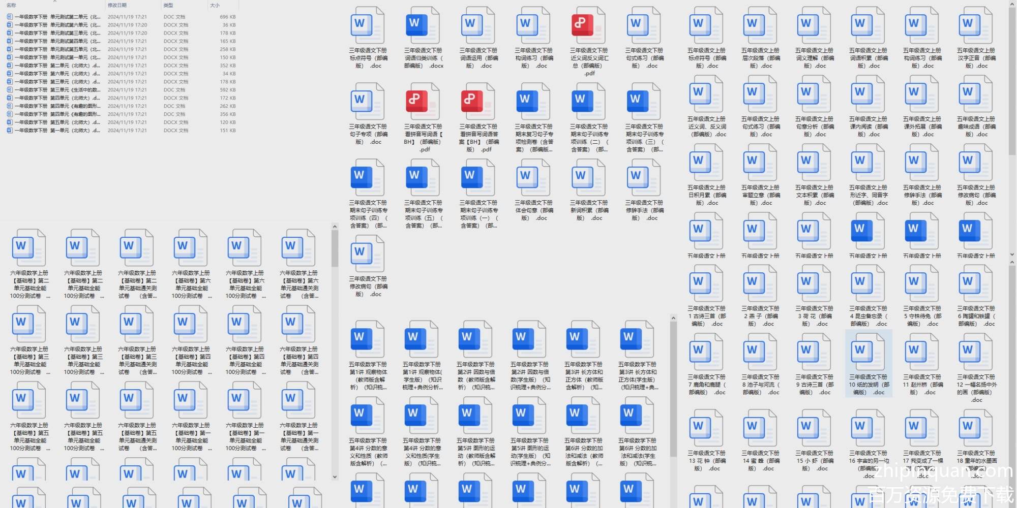Select 五年级语文上册 审题立意 doc file
Screen dimensions: 1017x508
(x=760, y=176)
